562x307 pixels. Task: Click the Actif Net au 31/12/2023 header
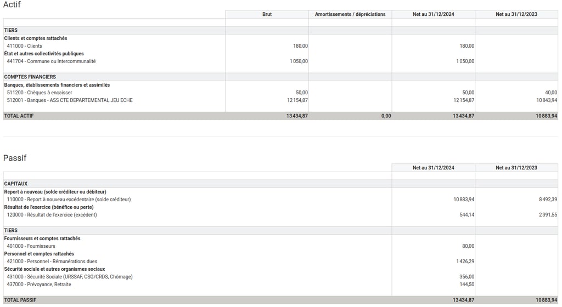tap(516, 14)
